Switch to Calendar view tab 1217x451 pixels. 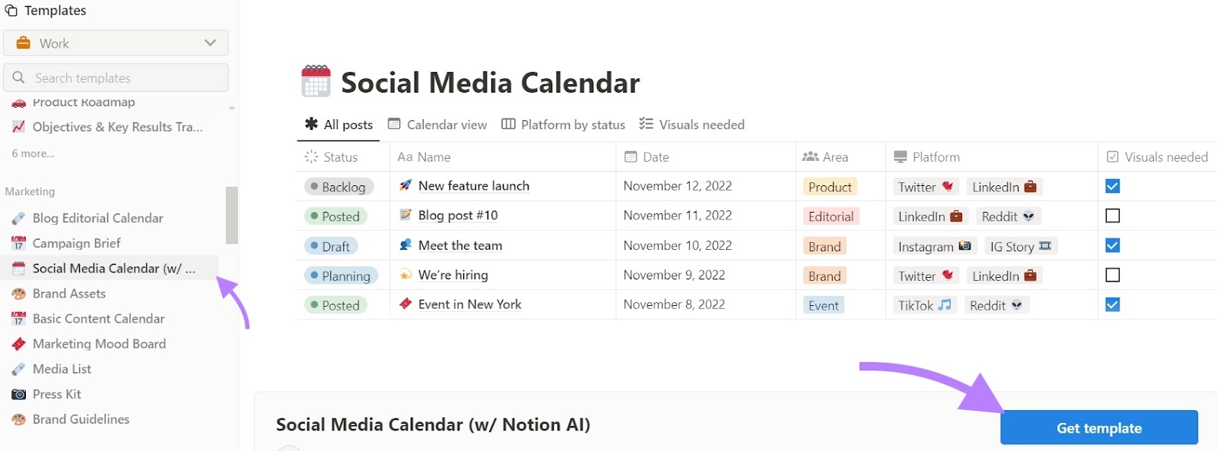pos(437,125)
